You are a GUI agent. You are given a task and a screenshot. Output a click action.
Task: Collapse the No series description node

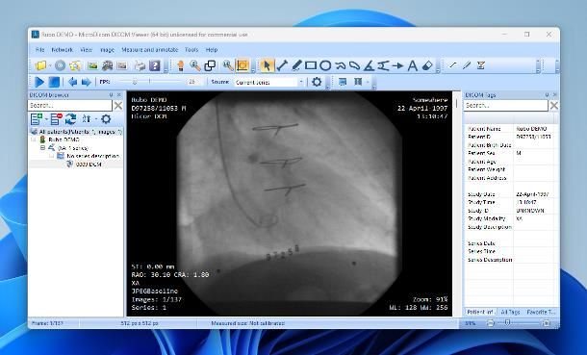(52, 156)
